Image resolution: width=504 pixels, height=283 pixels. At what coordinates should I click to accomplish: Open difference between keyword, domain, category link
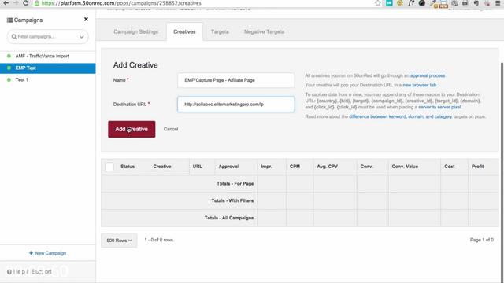coord(401,116)
